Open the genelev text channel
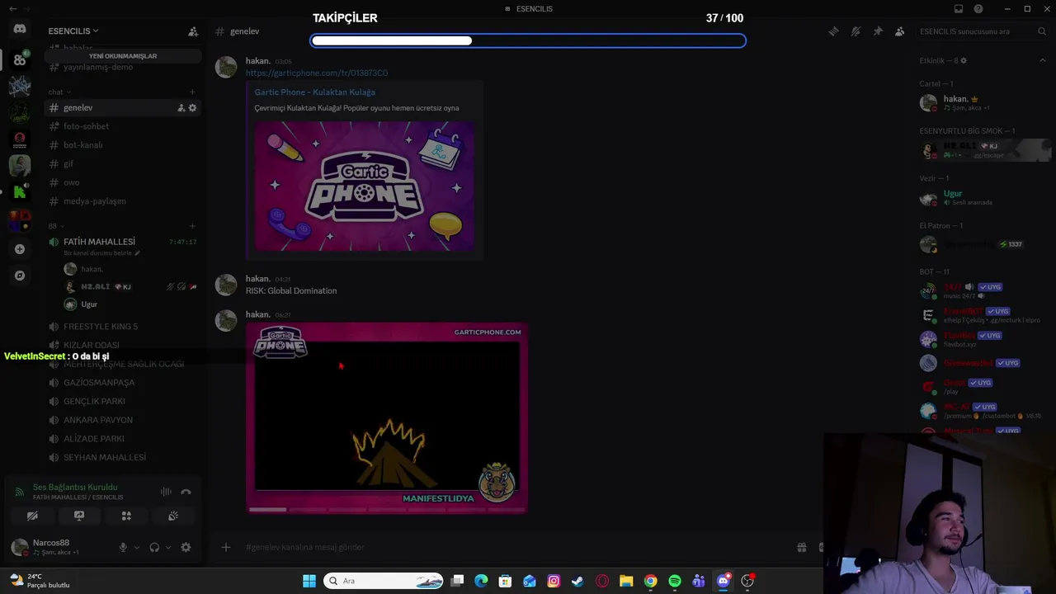This screenshot has height=594, width=1056. click(x=122, y=108)
